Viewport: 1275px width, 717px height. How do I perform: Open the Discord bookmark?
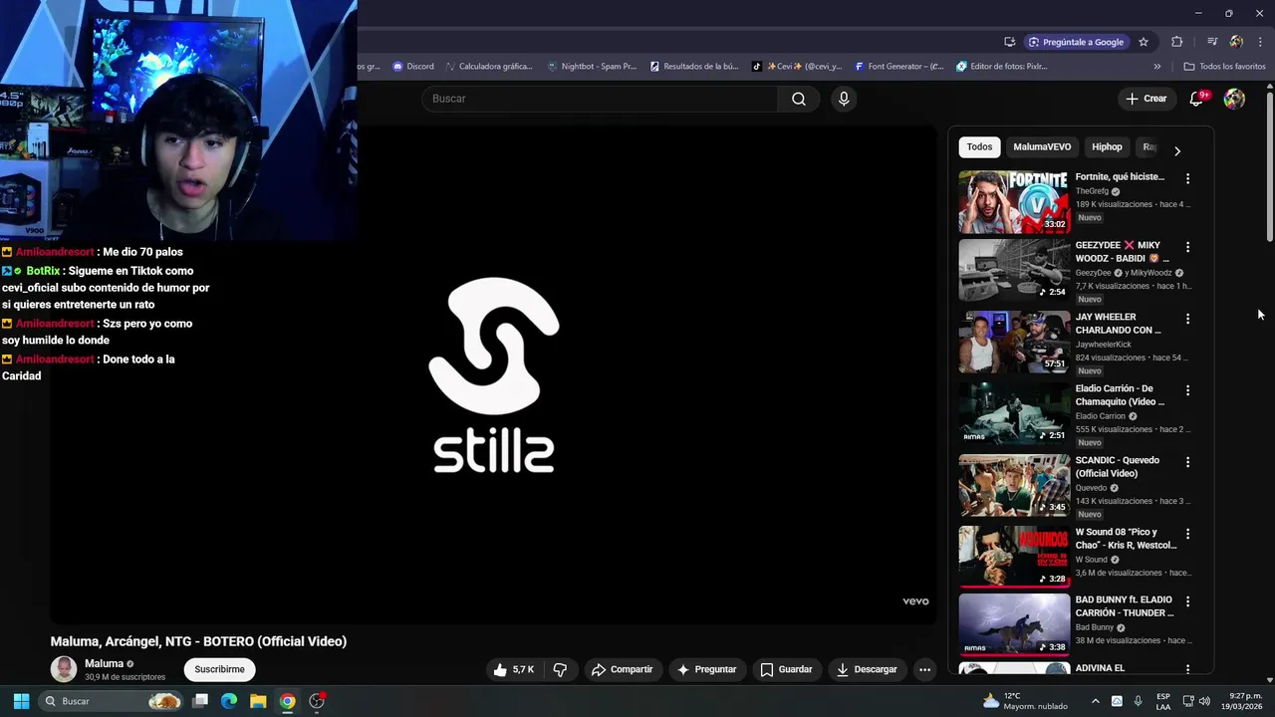tap(413, 67)
